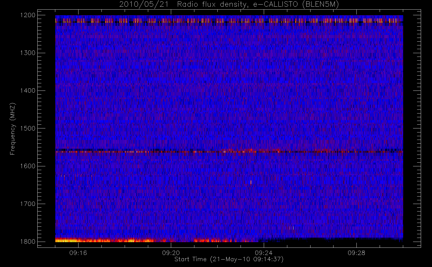432x267 pixels.
Task: Click the 'Start Time (21-May-10 09:14:37)' label
Action: pyautogui.click(x=229, y=259)
